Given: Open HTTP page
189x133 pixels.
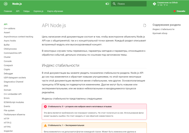Looking at the screenshot, I should click(7, 119).
